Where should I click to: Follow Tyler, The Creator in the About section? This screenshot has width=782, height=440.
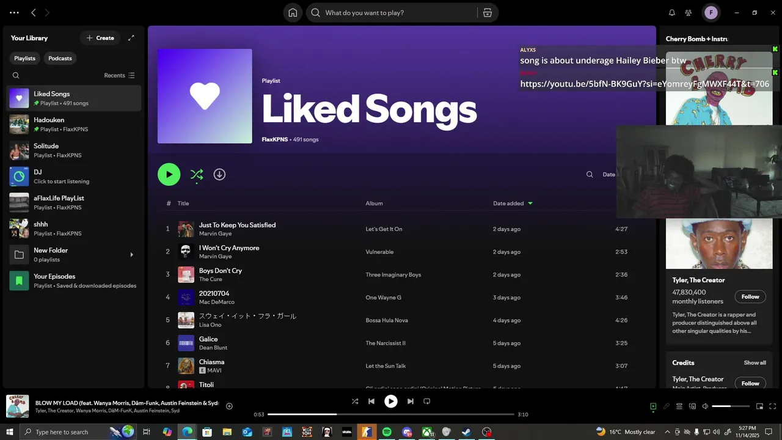(x=750, y=296)
